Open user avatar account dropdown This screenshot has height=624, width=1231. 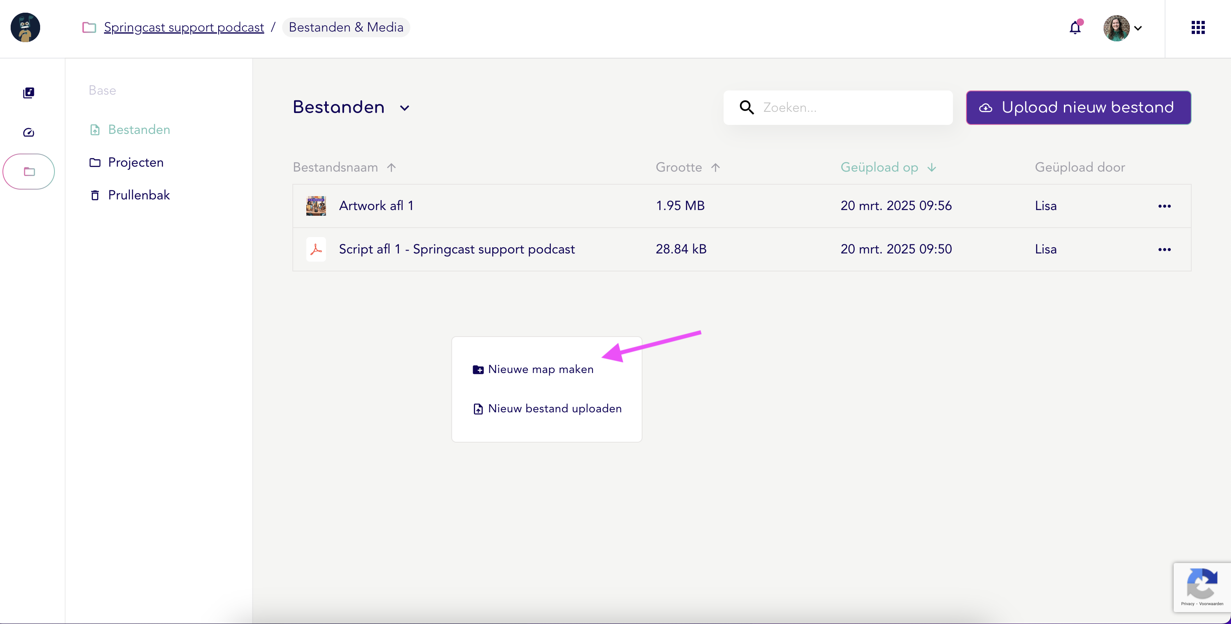(1138, 28)
